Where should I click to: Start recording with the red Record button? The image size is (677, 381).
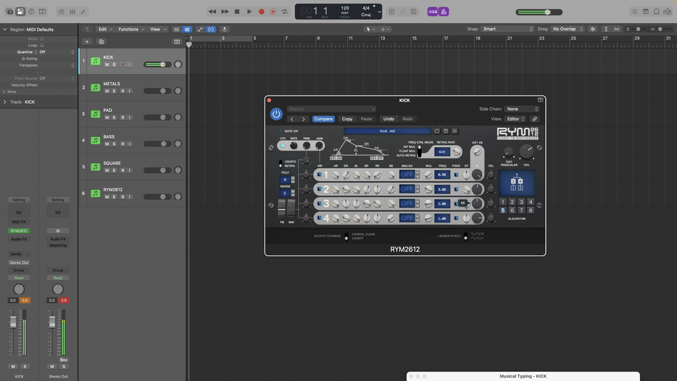click(261, 11)
